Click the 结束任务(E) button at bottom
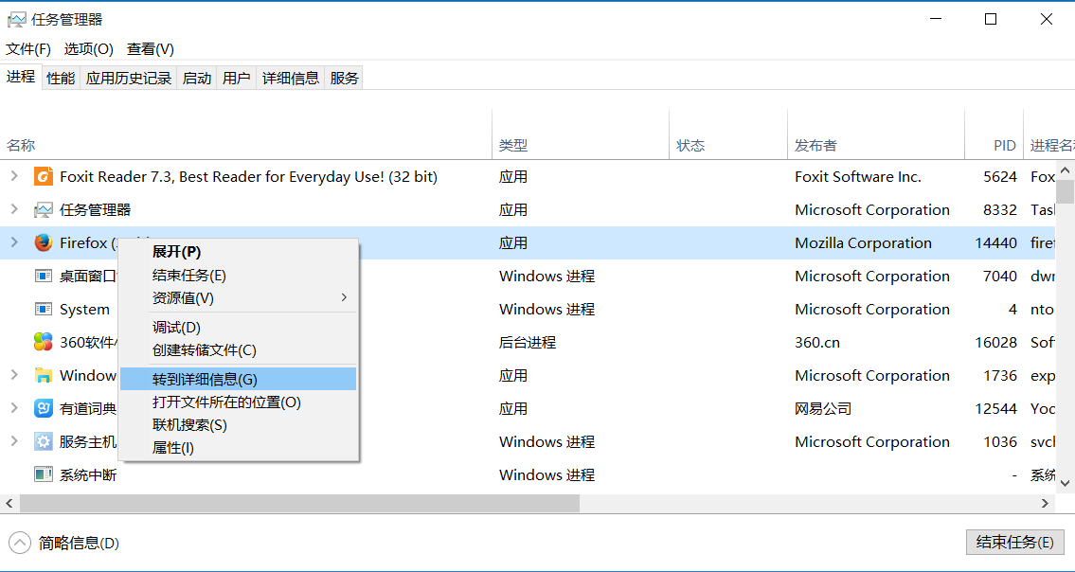1075x572 pixels. pos(1014,543)
